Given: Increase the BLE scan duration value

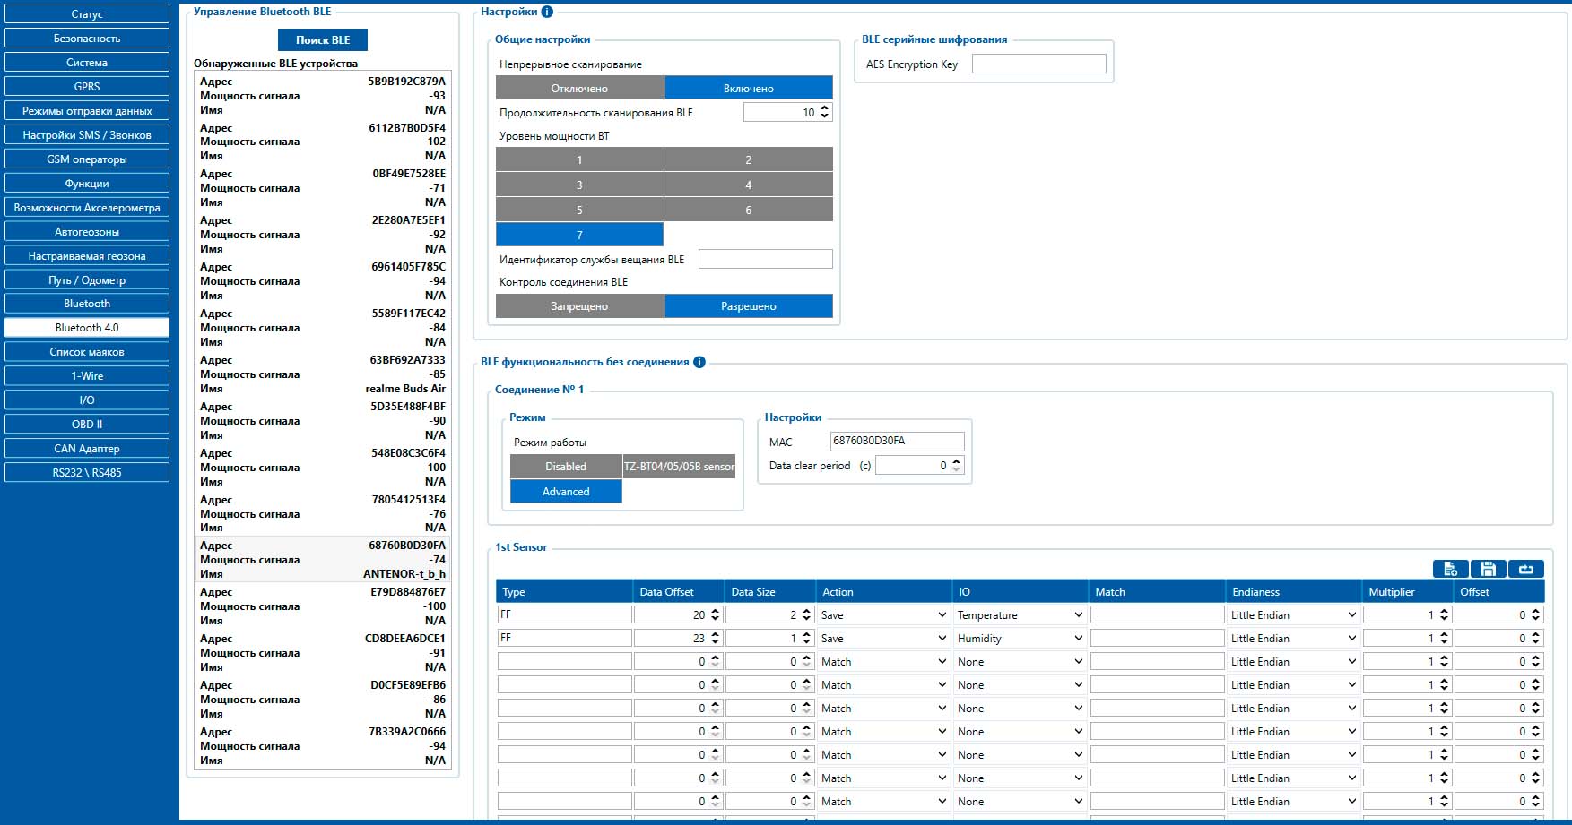Looking at the screenshot, I should 825,108.
